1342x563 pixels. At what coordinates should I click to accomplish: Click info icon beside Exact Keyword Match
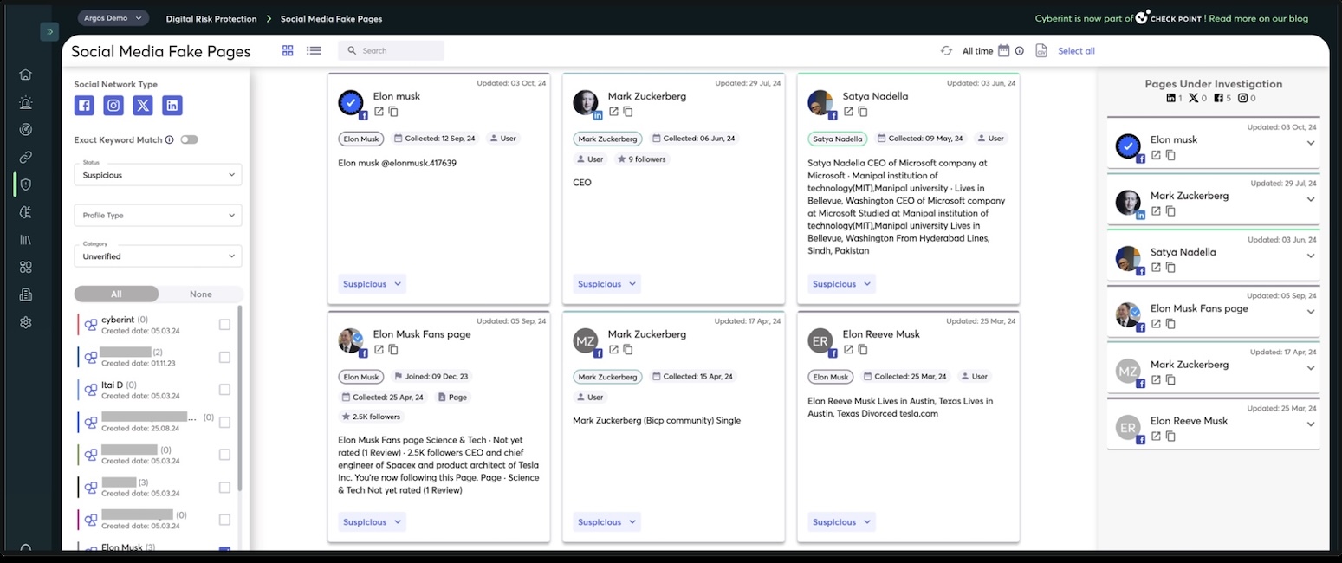[169, 140]
